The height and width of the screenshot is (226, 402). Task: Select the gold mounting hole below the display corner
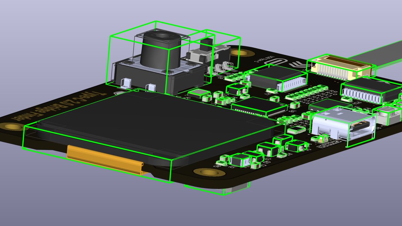(x=209, y=172)
